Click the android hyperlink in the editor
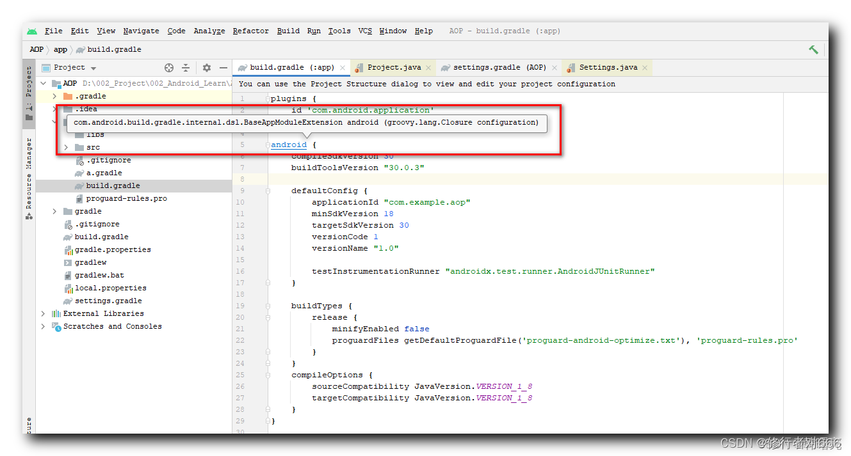Image resolution: width=851 pixels, height=456 pixels. [288, 145]
